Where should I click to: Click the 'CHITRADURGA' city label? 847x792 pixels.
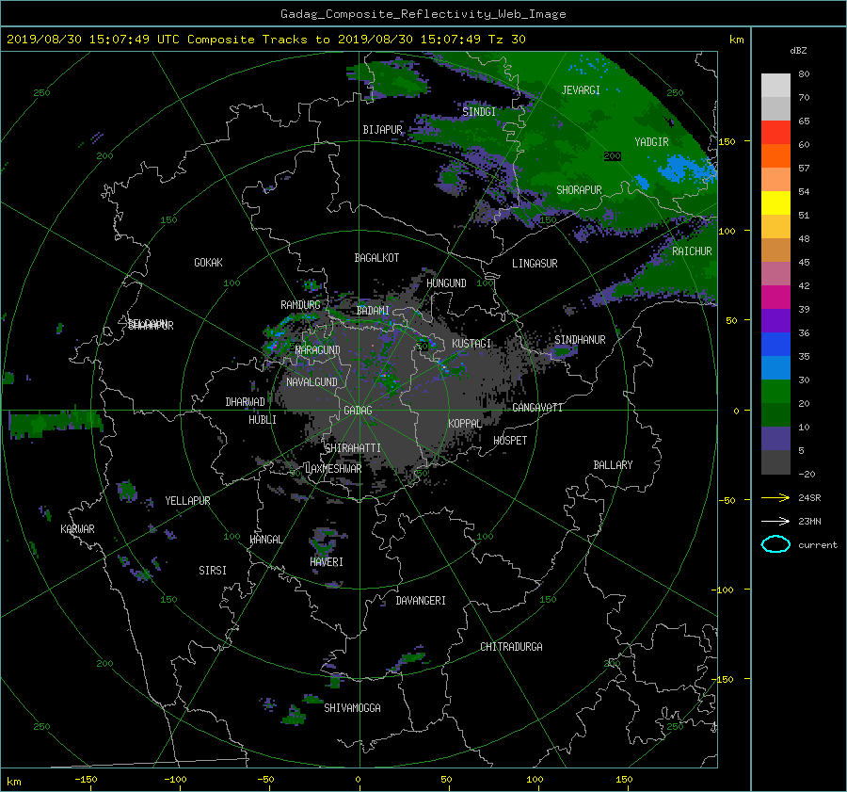point(512,647)
